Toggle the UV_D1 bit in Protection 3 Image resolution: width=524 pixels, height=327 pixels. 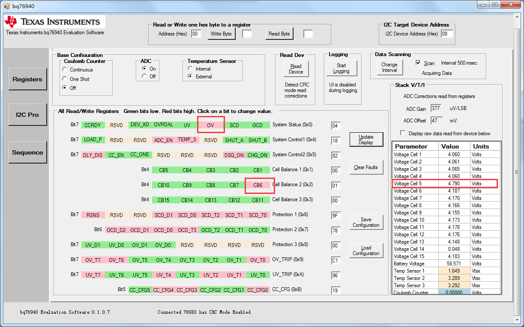pyautogui.click(x=93, y=245)
